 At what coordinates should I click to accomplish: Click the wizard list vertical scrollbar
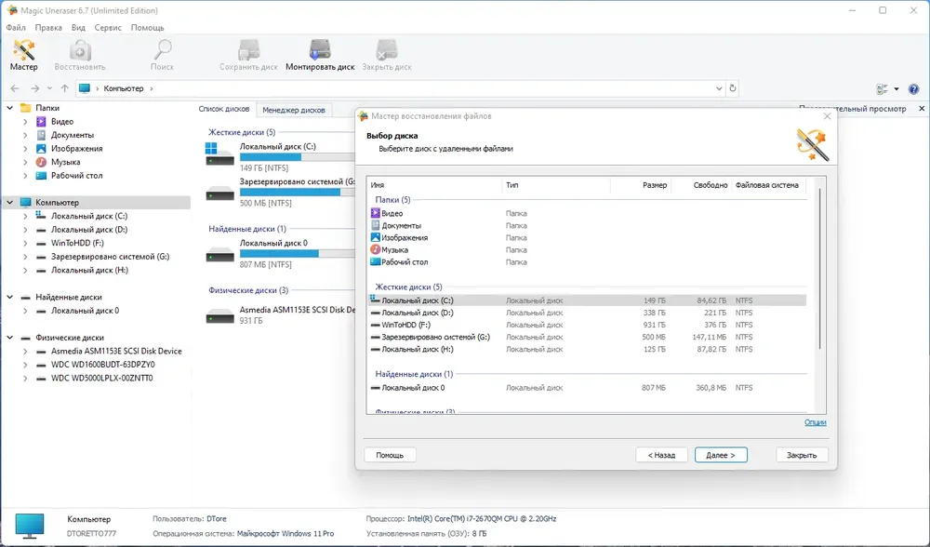tap(820, 268)
